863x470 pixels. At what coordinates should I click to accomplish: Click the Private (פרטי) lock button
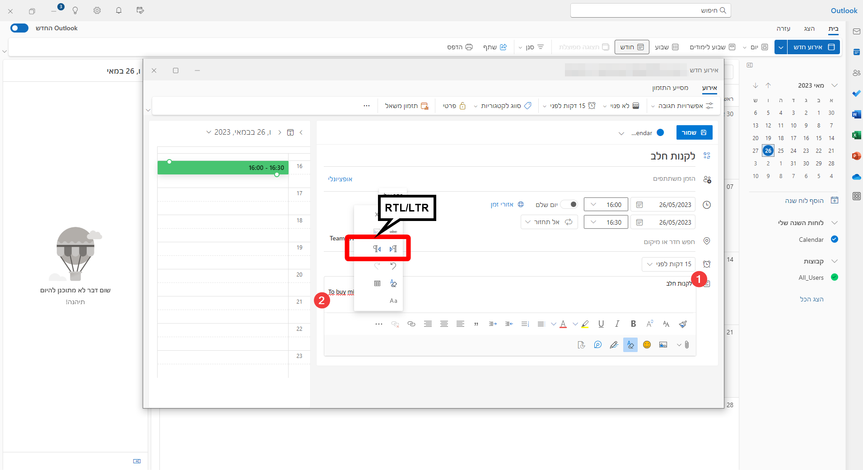pos(454,106)
